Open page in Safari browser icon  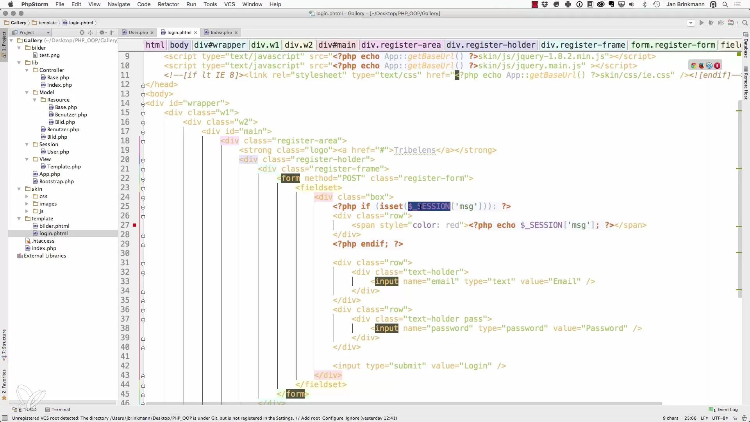(x=709, y=66)
